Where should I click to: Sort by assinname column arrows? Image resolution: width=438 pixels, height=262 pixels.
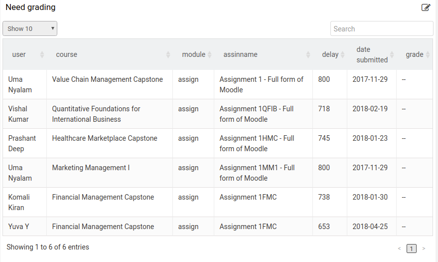click(308, 54)
